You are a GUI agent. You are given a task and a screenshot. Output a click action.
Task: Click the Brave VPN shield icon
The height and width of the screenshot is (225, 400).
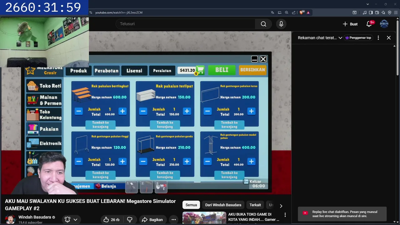(390, 12)
